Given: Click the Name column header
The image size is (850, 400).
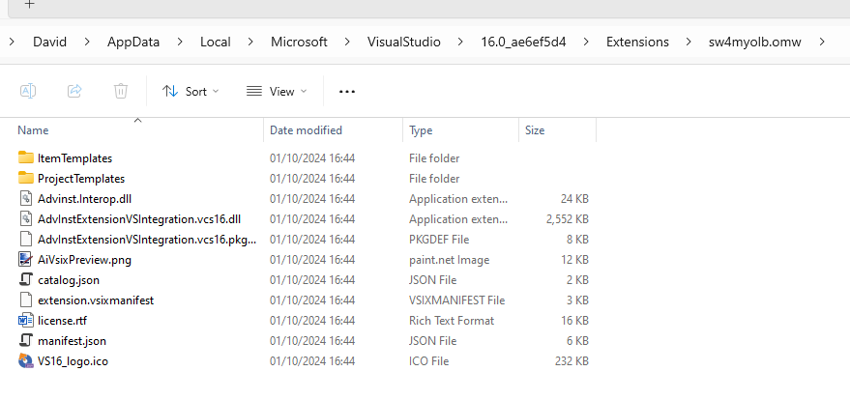Looking at the screenshot, I should 34,130.
